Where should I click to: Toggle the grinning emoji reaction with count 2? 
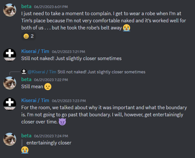point(28,36)
